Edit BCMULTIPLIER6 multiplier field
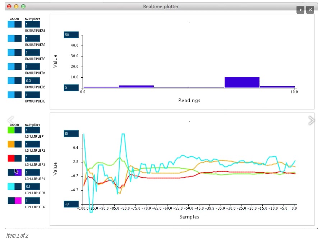This screenshot has height=247, width=322. pyautogui.click(x=32, y=95)
